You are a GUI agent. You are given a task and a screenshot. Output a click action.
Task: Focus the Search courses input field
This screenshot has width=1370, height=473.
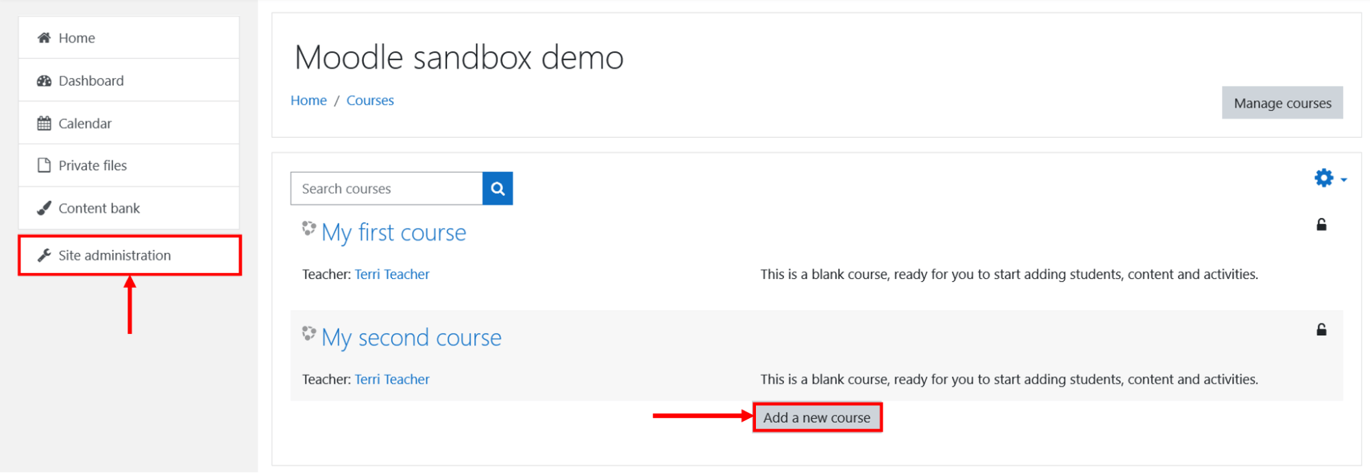click(x=387, y=189)
